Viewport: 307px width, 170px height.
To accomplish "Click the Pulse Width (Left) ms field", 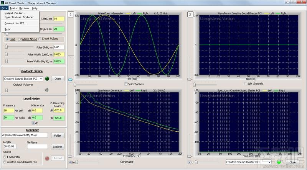I will (x=59, y=54).
